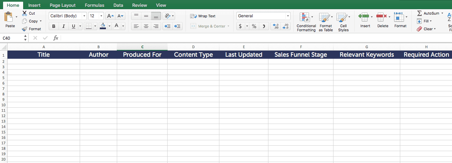
Task: Click the Conditional Formatting icon
Action: (304, 18)
